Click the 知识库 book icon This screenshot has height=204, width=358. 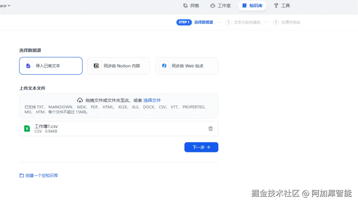pyautogui.click(x=244, y=6)
